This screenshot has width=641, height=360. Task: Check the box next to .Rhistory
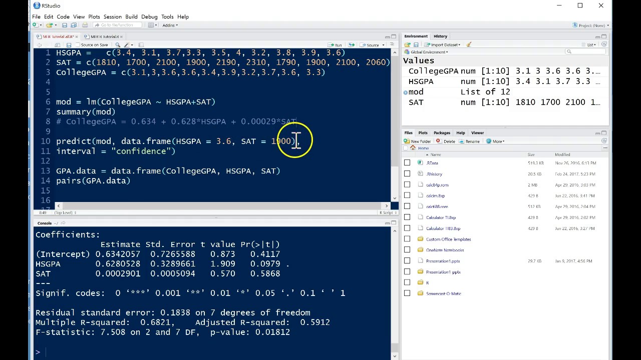(407, 174)
